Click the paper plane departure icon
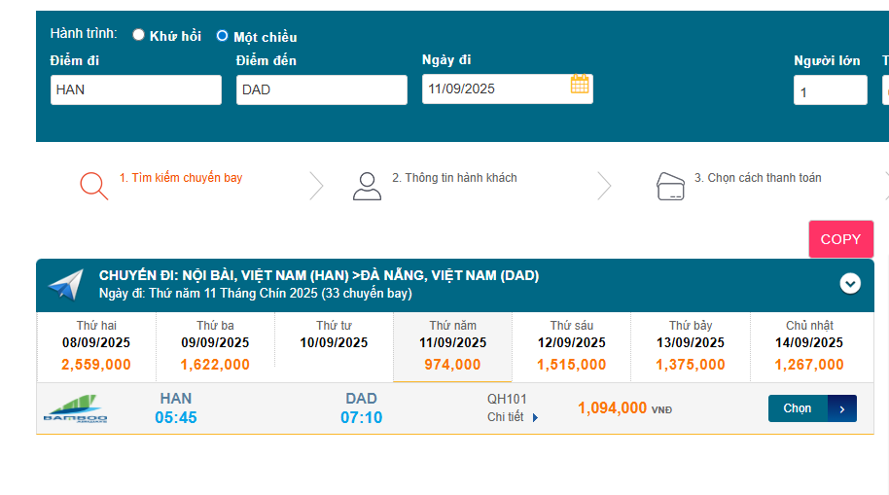Screen dimensions: 889x495 [x=66, y=285]
